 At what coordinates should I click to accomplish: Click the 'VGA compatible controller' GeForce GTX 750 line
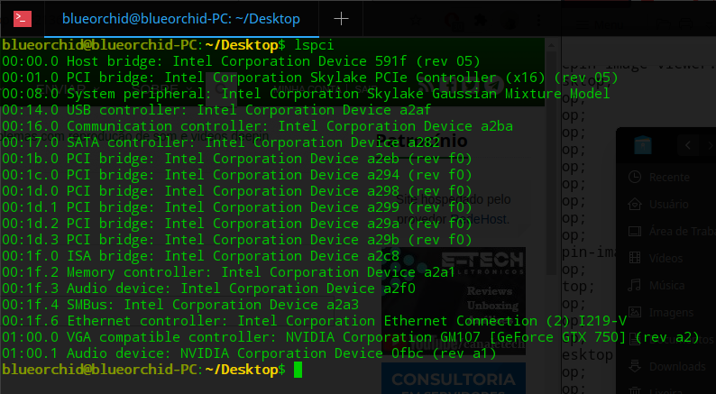350,337
